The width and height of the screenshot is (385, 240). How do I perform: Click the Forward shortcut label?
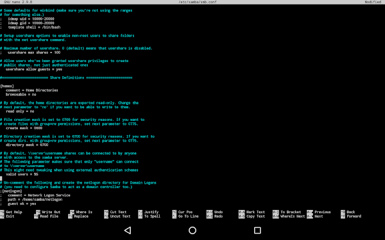point(354,216)
